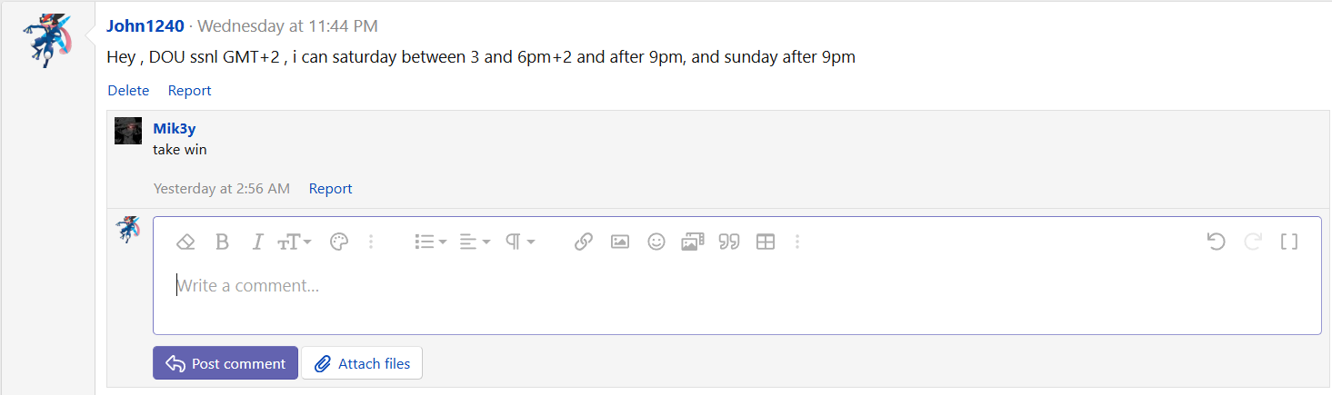Open John1240's profile link
Image resolution: width=1332 pixels, height=395 pixels.
145,26
